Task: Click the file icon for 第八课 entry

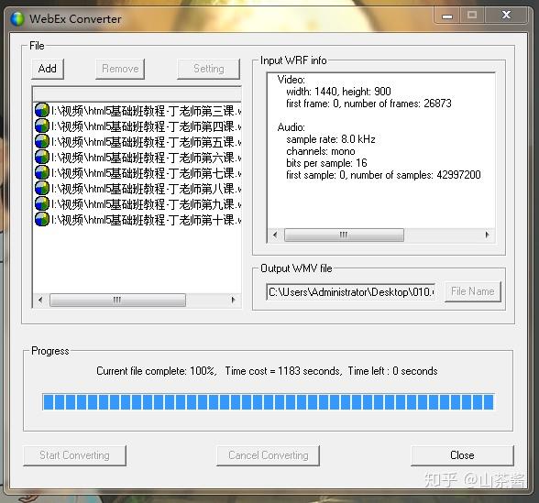Action: point(42,189)
